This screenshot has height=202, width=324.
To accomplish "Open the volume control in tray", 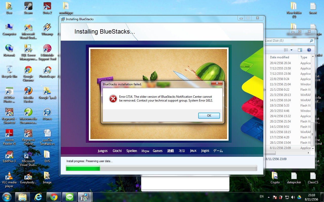I will pyautogui.click(x=293, y=197).
